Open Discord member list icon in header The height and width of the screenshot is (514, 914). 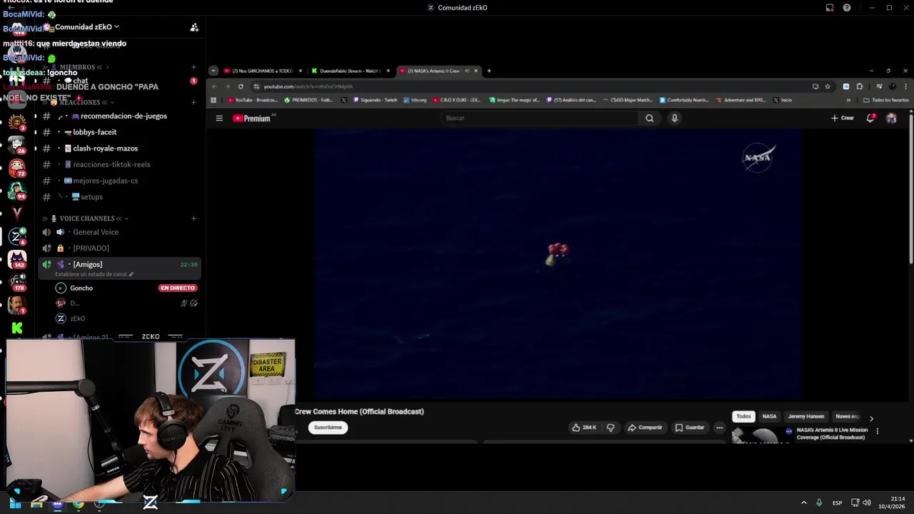194,27
